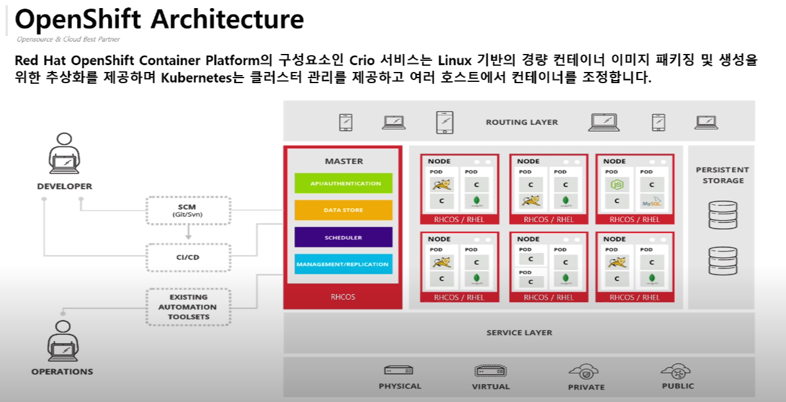Image resolution: width=786 pixels, height=402 pixels.
Task: Click the MySQL container icon
Action: (x=651, y=201)
